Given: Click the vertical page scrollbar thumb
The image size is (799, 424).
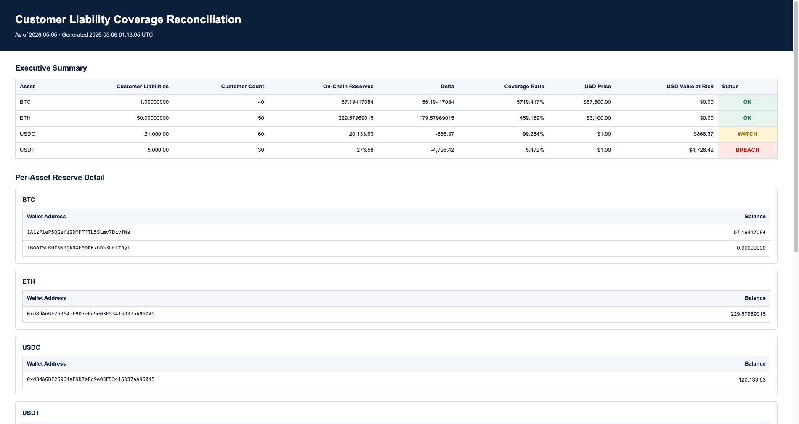Looking at the screenshot, I should tap(796, 126).
